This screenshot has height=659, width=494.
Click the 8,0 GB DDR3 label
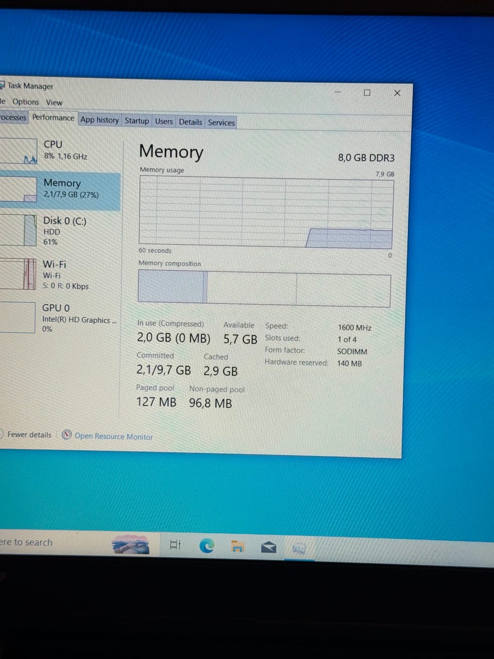(366, 158)
